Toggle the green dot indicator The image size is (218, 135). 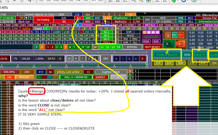(30, 18)
